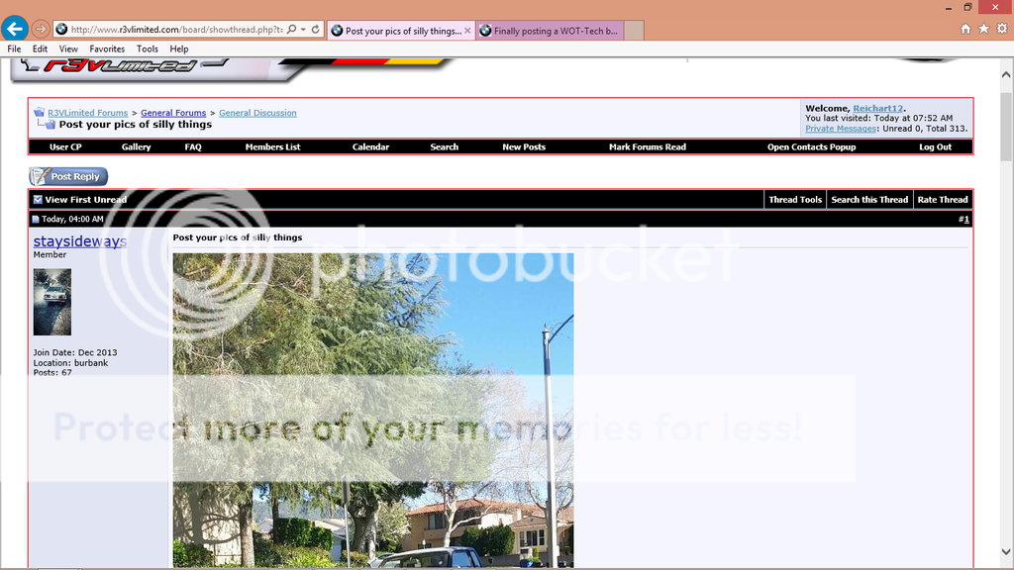Toggle the View First Unread checkbox icon

(38, 200)
